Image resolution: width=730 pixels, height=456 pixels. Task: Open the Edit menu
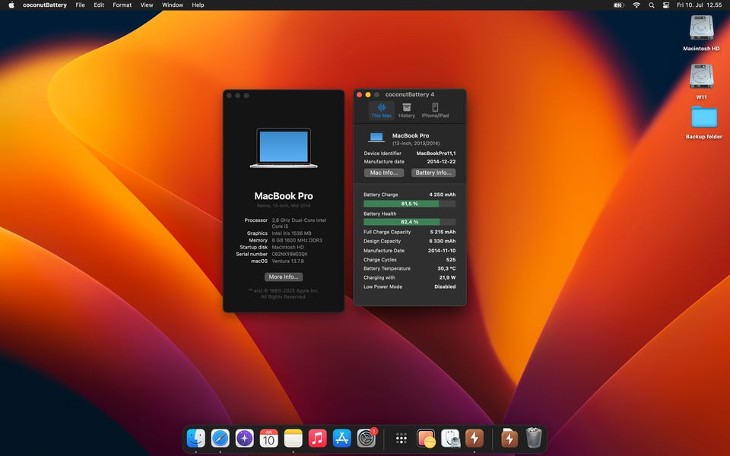[99, 5]
